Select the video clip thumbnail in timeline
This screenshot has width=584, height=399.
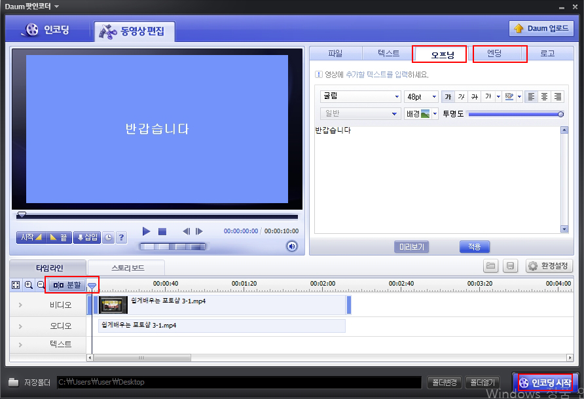(x=113, y=305)
